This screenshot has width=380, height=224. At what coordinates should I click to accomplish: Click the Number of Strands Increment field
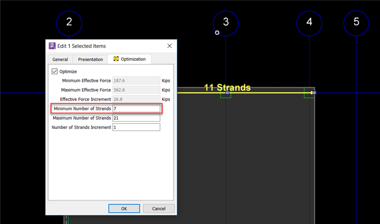click(136, 127)
